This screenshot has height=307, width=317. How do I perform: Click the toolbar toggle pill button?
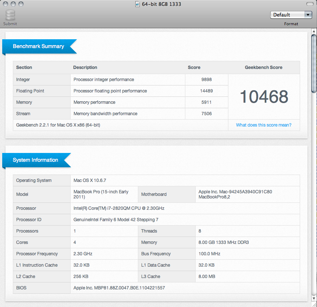[310, 4]
